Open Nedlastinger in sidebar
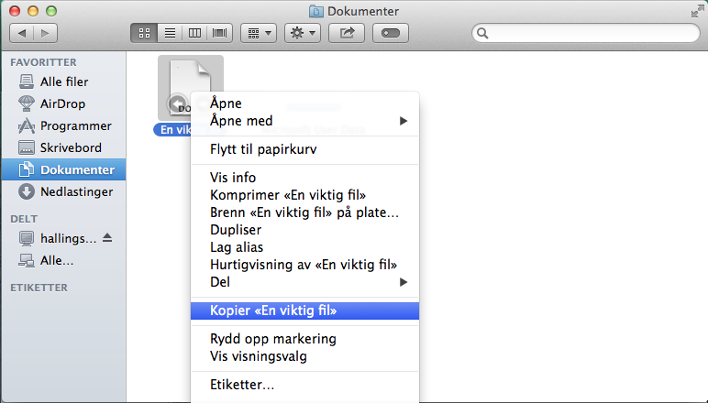The height and width of the screenshot is (403, 708). tap(63, 192)
